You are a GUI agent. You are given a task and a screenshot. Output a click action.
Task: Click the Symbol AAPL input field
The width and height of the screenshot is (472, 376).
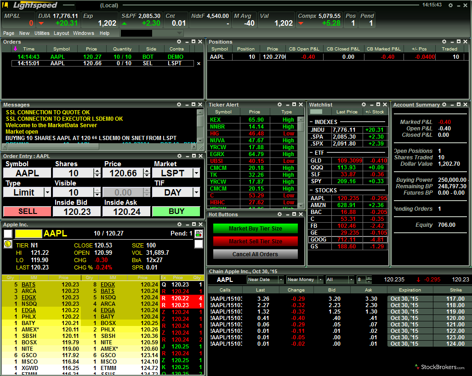pos(27,173)
